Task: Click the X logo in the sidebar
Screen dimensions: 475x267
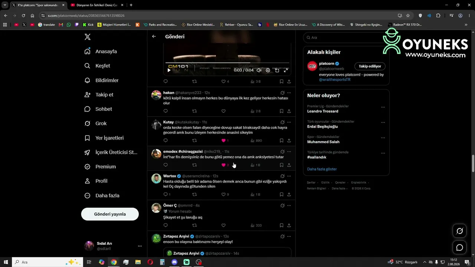Action: (x=88, y=37)
